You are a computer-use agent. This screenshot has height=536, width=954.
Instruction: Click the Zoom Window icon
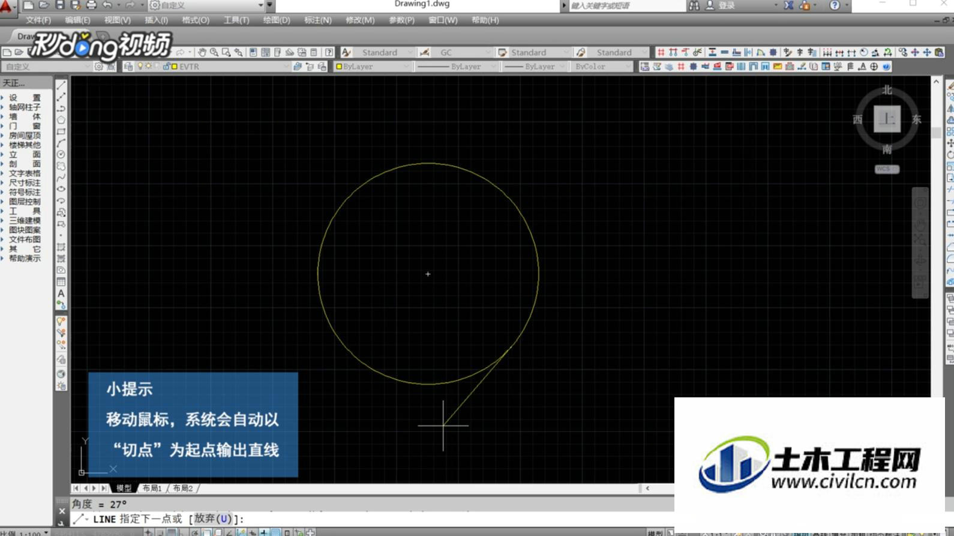pos(226,52)
